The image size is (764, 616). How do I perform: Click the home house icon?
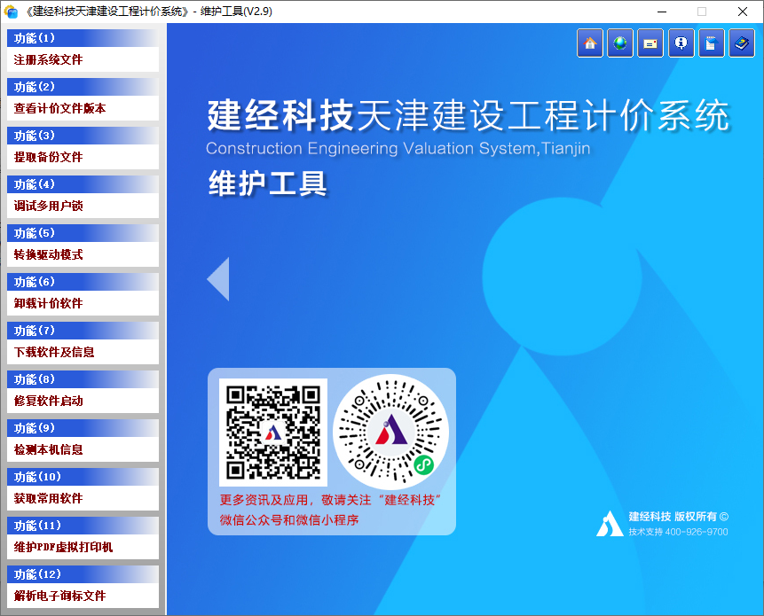coord(590,43)
